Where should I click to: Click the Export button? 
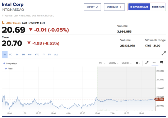pyautogui.click(x=92, y=7)
